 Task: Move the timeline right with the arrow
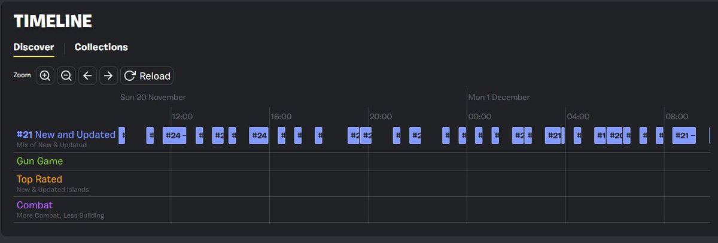tap(108, 76)
